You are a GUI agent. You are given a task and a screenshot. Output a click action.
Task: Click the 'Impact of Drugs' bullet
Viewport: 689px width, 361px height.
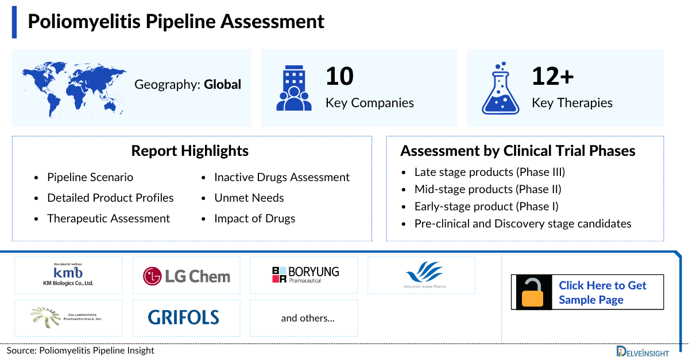(x=255, y=218)
